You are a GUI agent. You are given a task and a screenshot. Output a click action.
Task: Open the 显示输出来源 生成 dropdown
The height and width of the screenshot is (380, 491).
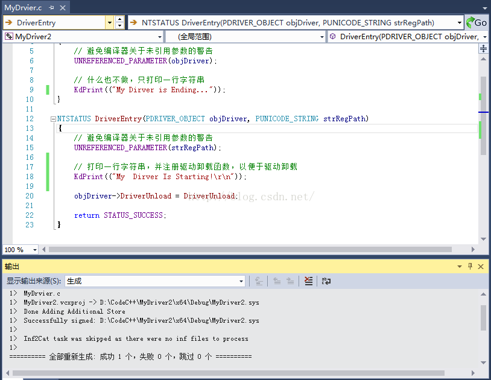click(241, 281)
